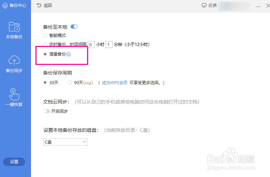
Task: Click the 成为WPS会员 link
Action: click(114, 83)
